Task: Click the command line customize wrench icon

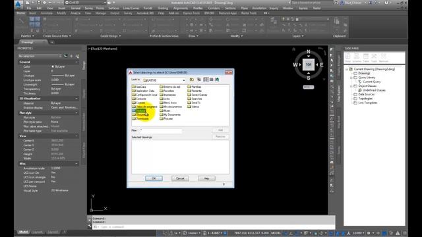Action: tap(90, 226)
